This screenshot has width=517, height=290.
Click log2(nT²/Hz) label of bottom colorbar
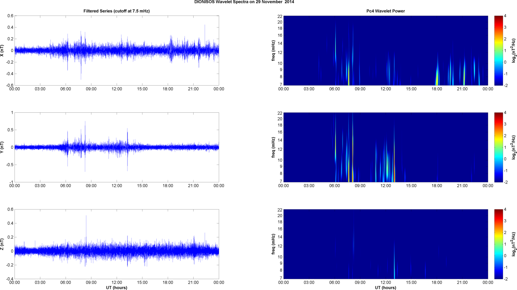click(514, 244)
